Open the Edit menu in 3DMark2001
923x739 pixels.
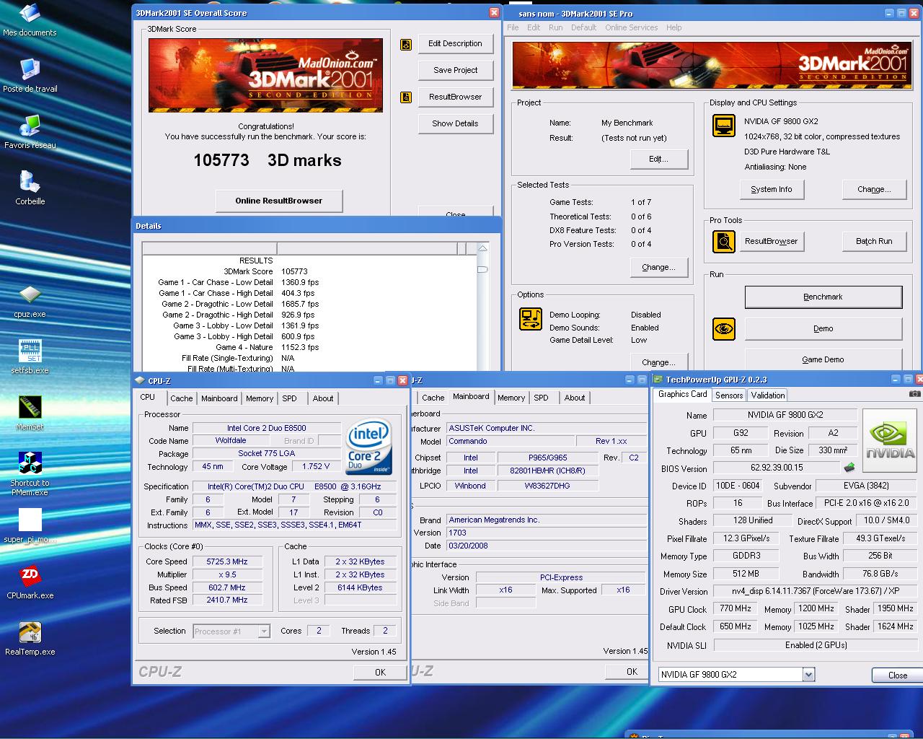[534, 27]
